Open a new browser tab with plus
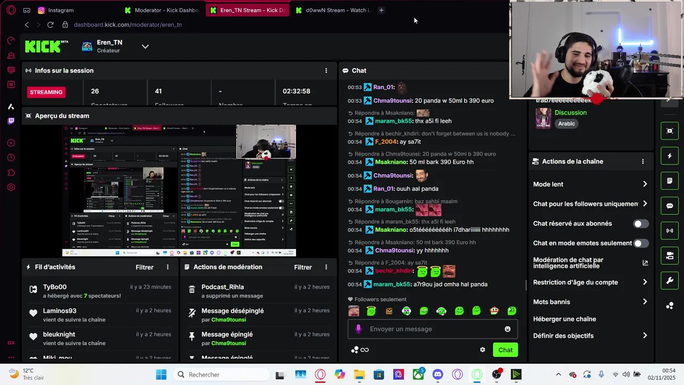Image resolution: width=684 pixels, height=385 pixels. click(381, 10)
